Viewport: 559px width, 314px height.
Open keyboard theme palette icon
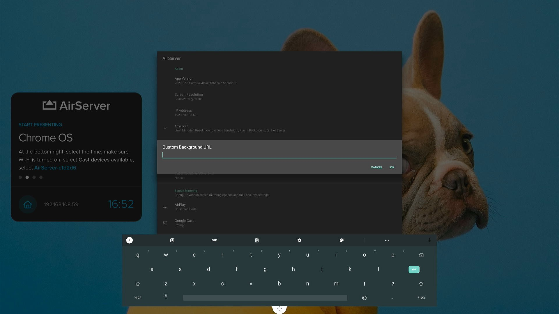342,240
